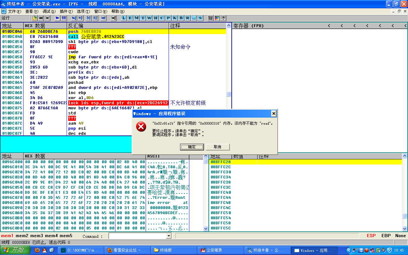Switch to the mem2 dump tab
The width and height of the screenshot is (408, 255).
tap(22, 236)
